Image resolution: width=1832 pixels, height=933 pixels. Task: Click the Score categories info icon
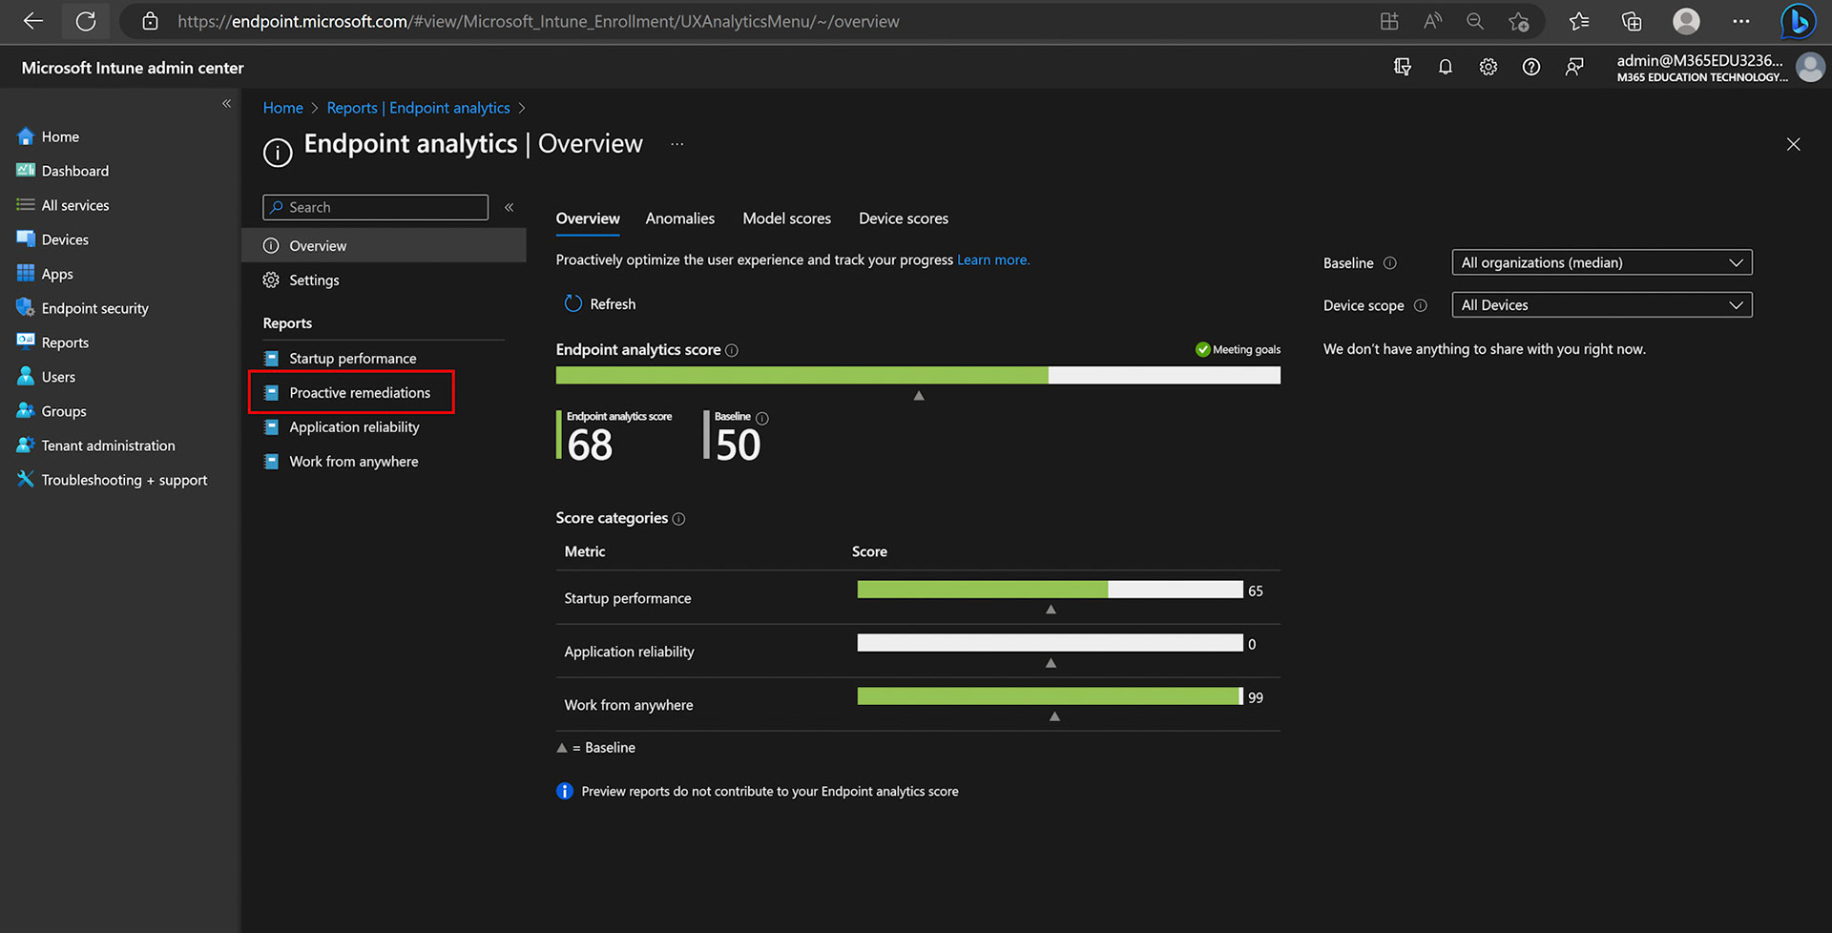(x=678, y=519)
